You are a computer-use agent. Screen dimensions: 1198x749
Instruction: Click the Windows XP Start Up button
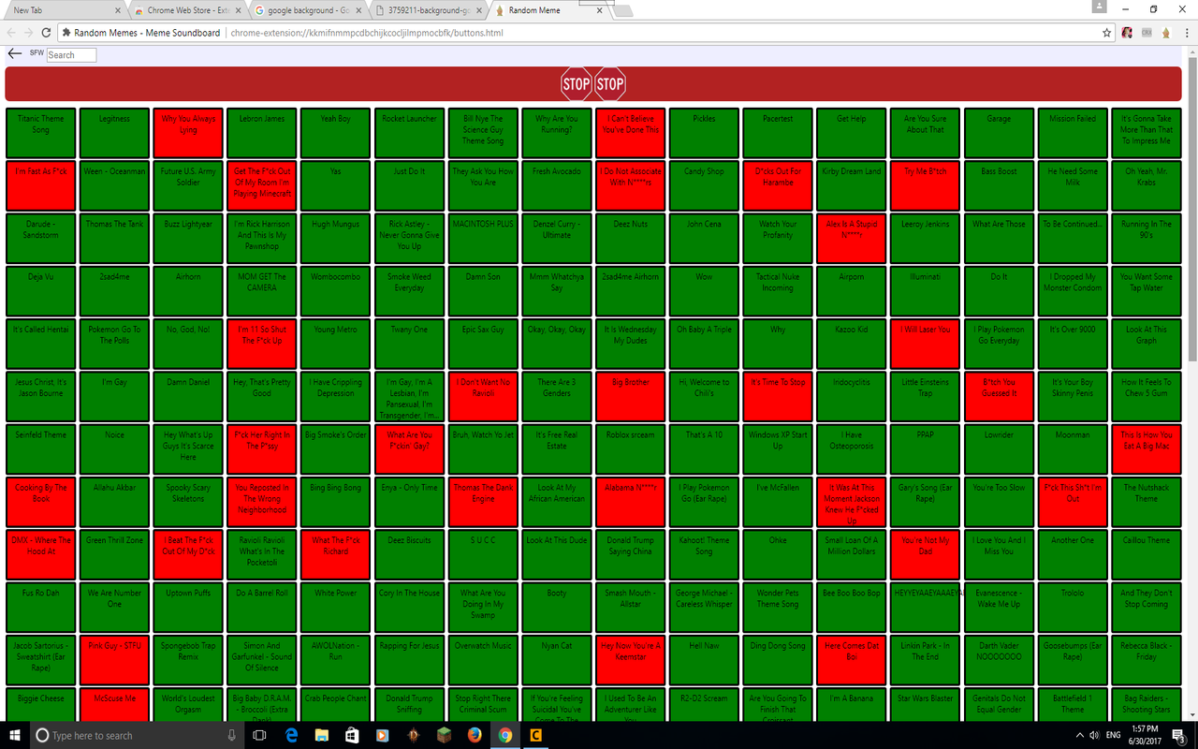pos(778,449)
